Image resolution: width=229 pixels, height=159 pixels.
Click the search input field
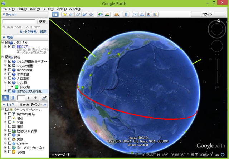19,21
